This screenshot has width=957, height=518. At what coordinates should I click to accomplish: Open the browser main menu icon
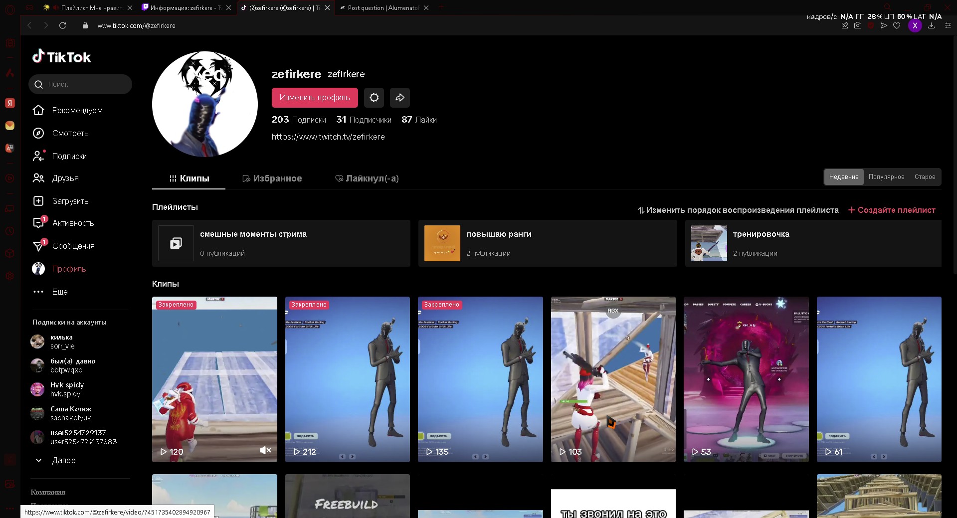click(x=948, y=25)
